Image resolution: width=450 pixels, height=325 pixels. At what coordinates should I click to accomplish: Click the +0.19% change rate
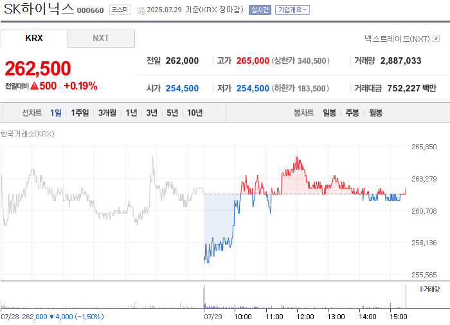80,86
